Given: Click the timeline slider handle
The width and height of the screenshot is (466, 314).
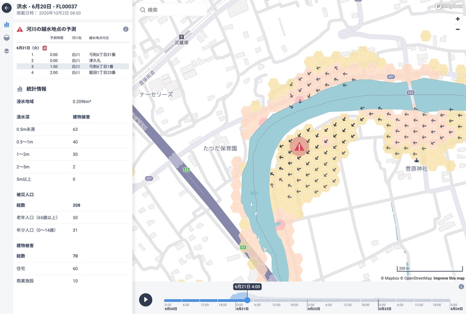Looking at the screenshot, I should click(x=247, y=300).
